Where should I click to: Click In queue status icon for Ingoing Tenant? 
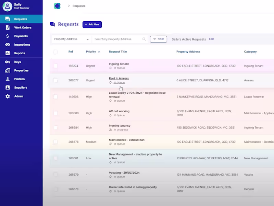tap(110, 68)
